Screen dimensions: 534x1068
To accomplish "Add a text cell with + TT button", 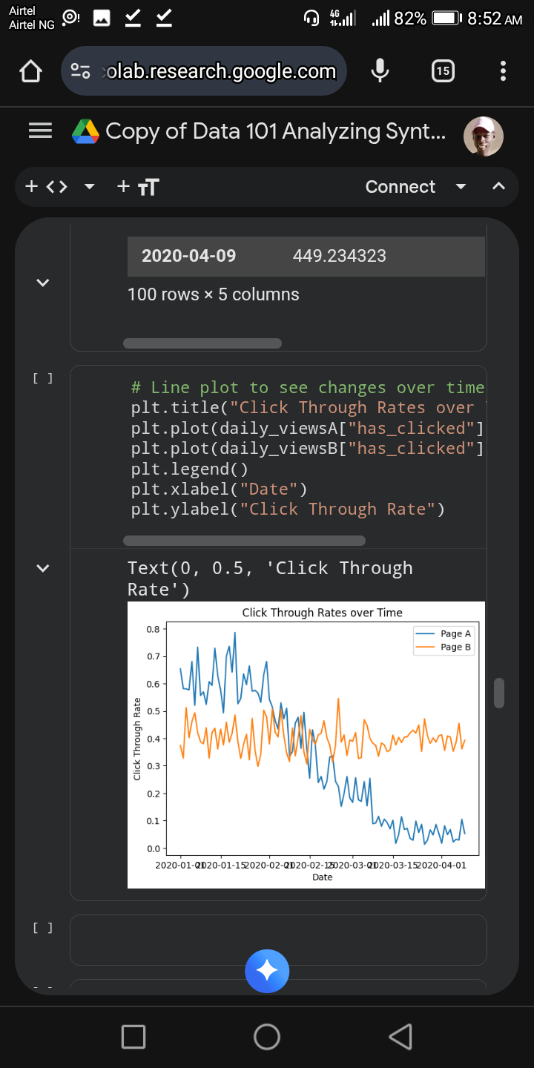I will point(138,186).
